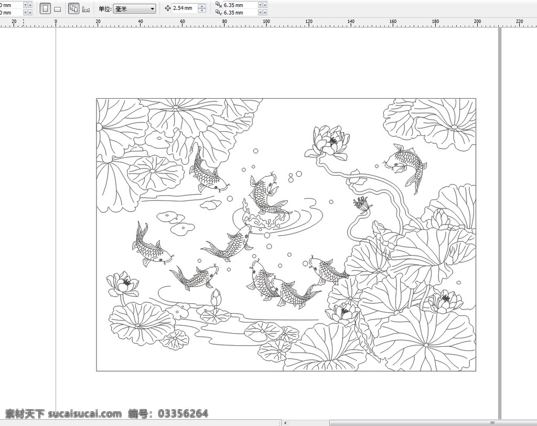The width and height of the screenshot is (537, 426).
Task: Decrease duplicate distance X with down arrow
Action: [x=260, y=5]
